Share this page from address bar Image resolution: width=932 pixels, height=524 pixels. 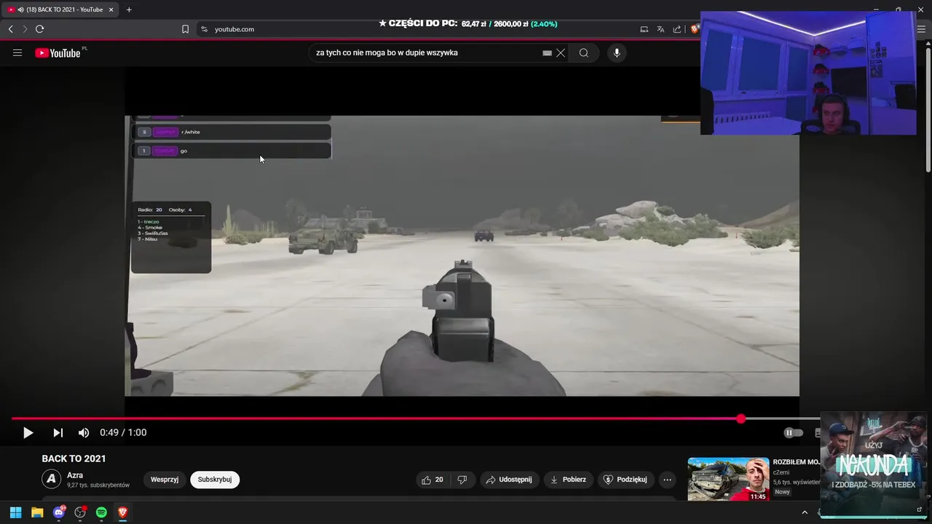click(x=677, y=29)
